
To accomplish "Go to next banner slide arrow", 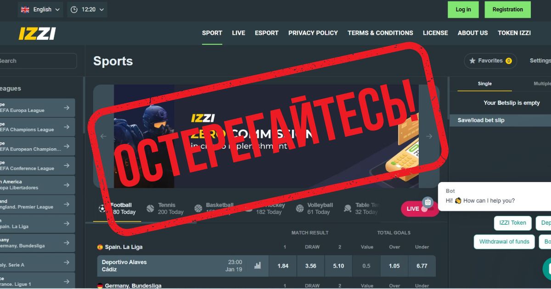I will click(429, 136).
